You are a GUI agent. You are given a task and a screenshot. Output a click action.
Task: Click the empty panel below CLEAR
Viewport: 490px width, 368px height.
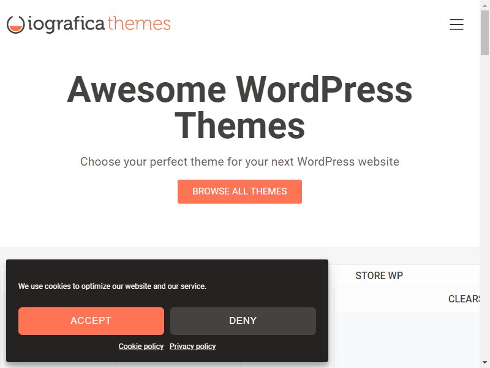click(407, 340)
